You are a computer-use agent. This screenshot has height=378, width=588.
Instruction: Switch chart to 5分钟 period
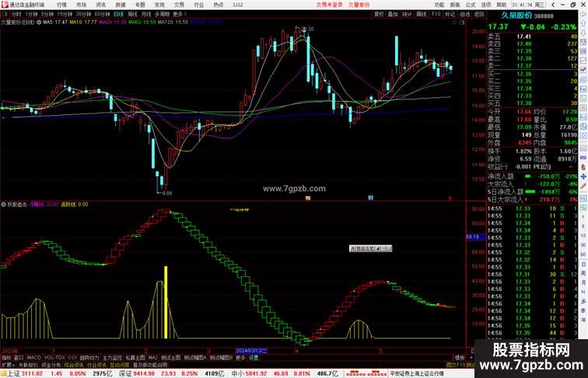coord(47,14)
